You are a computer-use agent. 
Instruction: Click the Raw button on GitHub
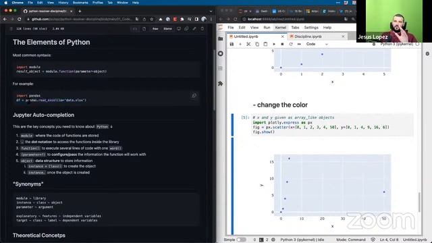click(155, 28)
